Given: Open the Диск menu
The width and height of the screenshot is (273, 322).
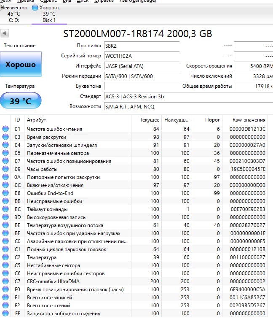Looking at the screenshot, I should 83,1.
